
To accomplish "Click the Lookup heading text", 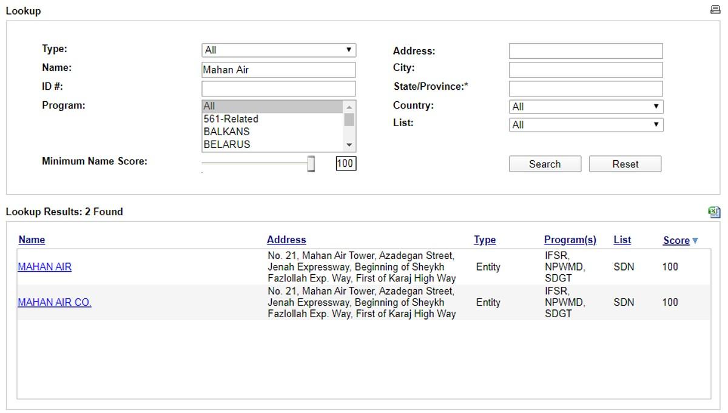I will click(23, 11).
